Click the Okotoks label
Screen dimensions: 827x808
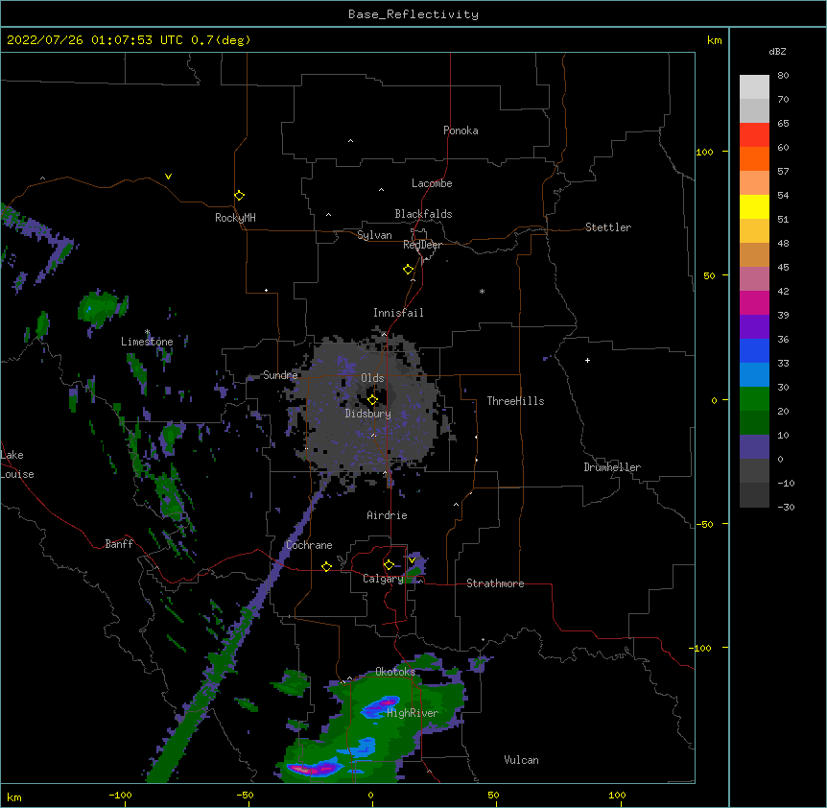395,672
